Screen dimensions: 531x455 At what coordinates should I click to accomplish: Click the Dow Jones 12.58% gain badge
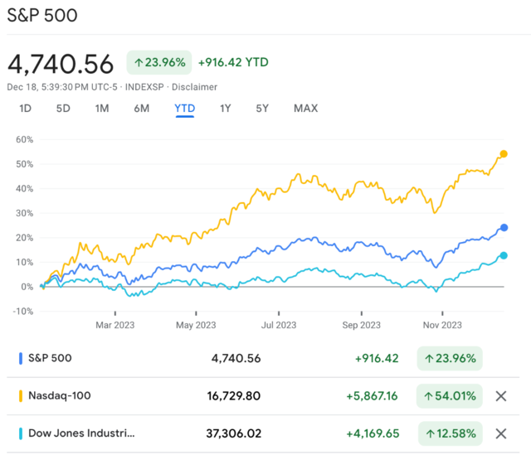(x=450, y=433)
